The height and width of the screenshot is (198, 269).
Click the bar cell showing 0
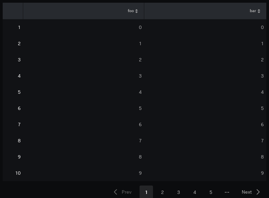(262, 27)
